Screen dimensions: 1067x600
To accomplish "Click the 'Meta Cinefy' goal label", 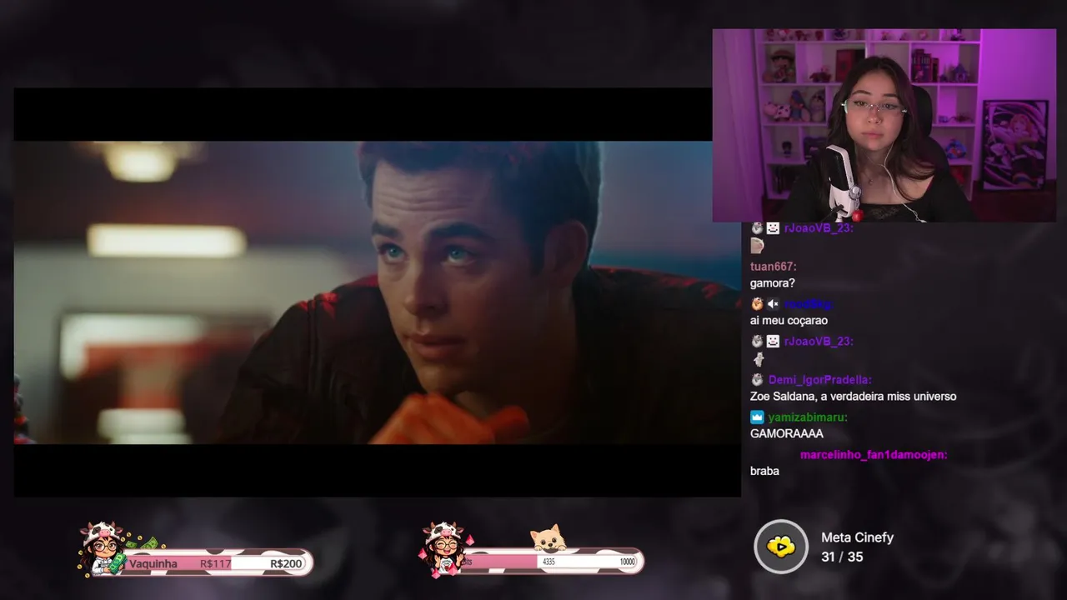I will 857,537.
